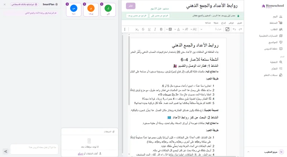Open the مساعدة (Help) menu
287x157 pixels.
(x=208, y=23)
